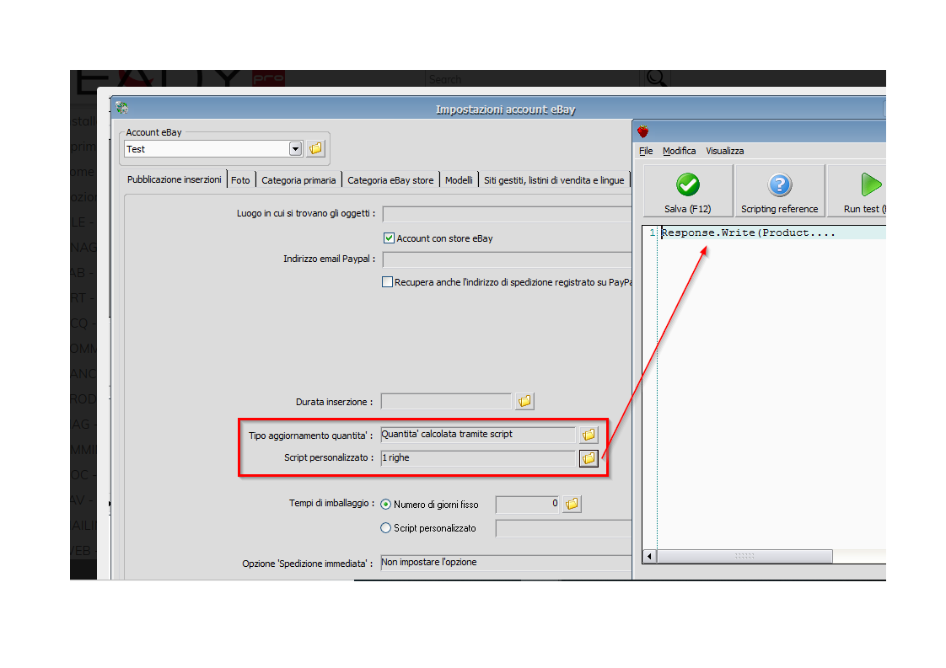This screenshot has height=668, width=946.
Task: Click the fixed days number field showing 0
Action: (x=528, y=504)
